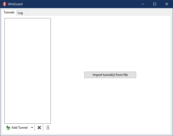Close the WireGuard window
The image size is (173, 136).
pos(167,4)
